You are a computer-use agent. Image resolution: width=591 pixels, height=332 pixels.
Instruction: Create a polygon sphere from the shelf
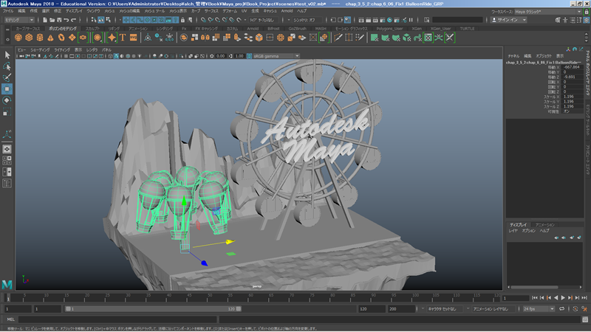coord(18,38)
